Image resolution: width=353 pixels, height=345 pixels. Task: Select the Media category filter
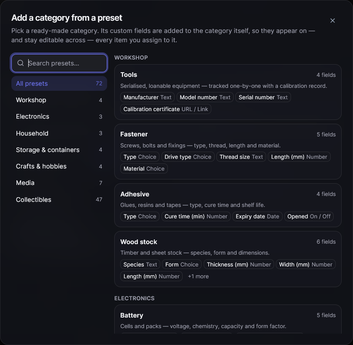pyautogui.click(x=59, y=183)
